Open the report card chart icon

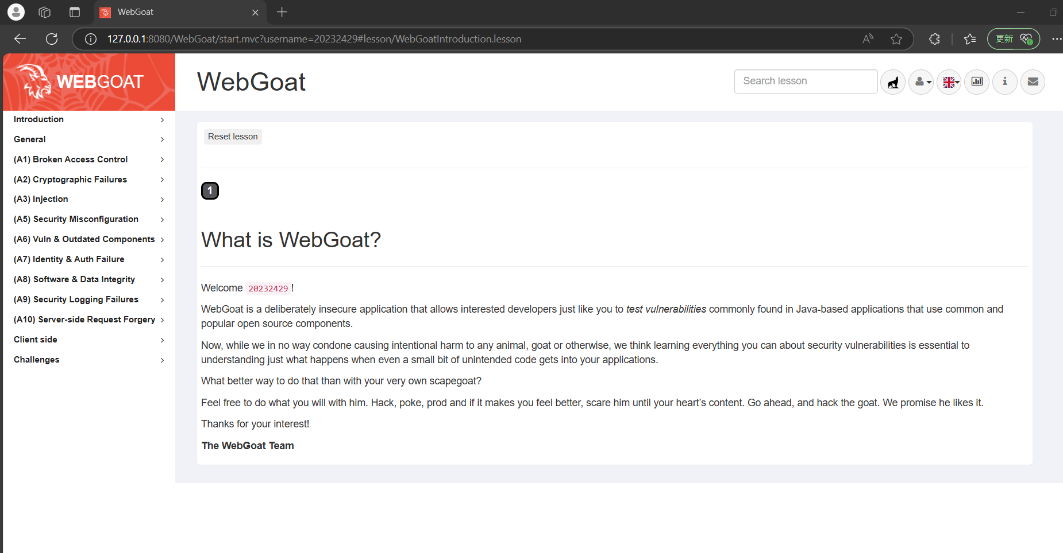pyautogui.click(x=977, y=81)
